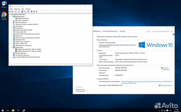Click the Forward arrow in Device Manager toolbar

tap(13, 12)
